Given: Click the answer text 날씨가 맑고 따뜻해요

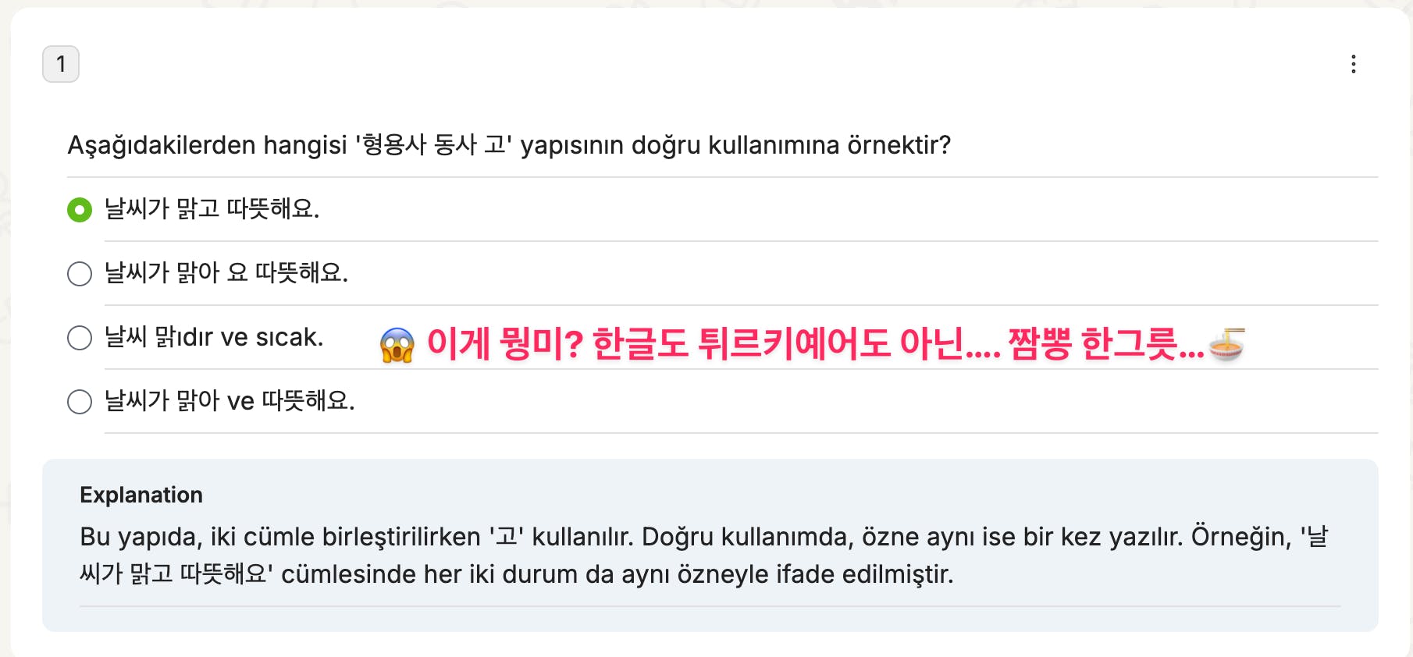Looking at the screenshot, I should point(212,209).
